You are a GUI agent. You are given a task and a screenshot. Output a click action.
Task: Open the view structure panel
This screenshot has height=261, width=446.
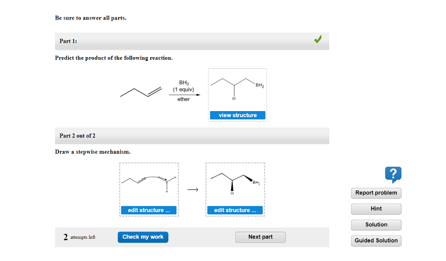pos(237,115)
